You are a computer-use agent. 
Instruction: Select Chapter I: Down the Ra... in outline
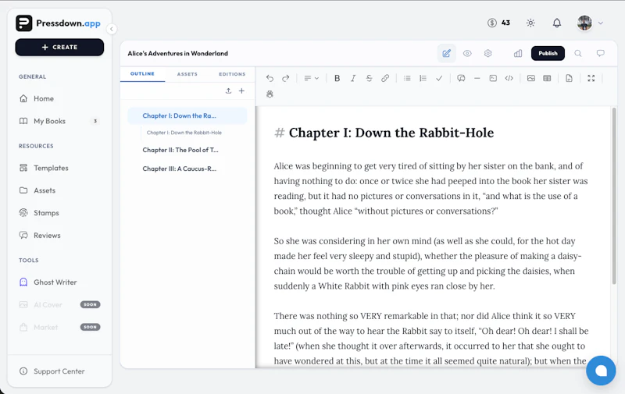pyautogui.click(x=187, y=115)
